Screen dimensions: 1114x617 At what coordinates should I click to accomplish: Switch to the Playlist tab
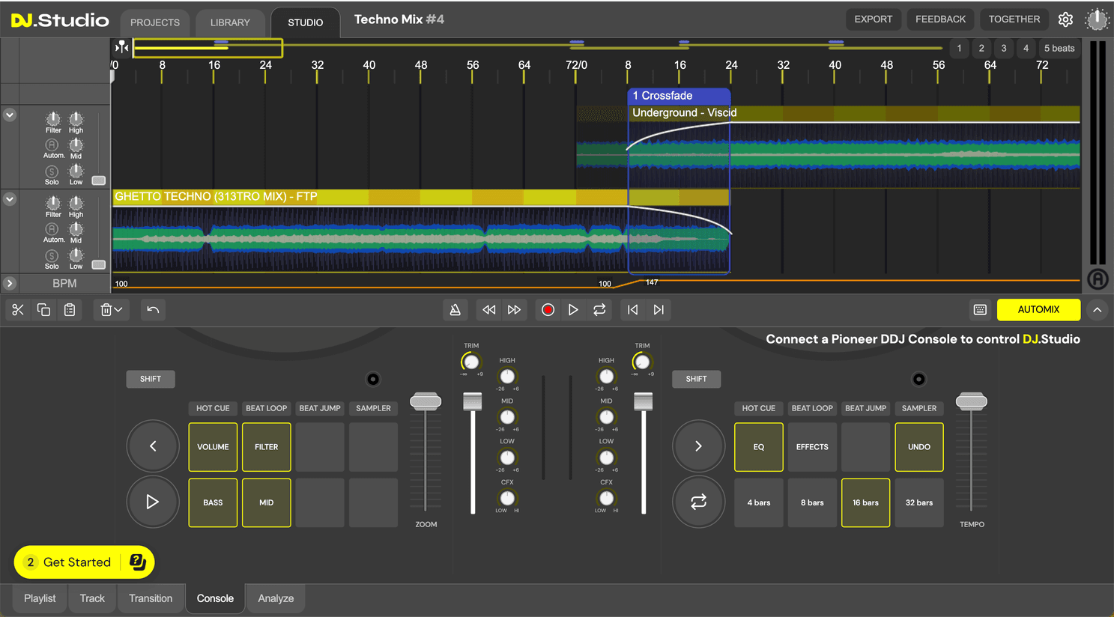click(40, 598)
